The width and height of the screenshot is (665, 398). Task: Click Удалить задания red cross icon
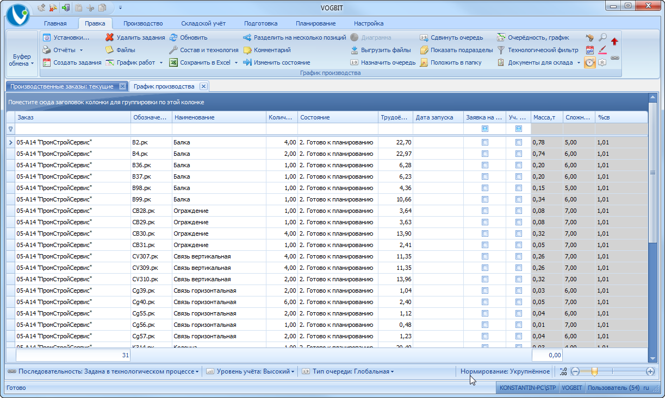(x=110, y=37)
